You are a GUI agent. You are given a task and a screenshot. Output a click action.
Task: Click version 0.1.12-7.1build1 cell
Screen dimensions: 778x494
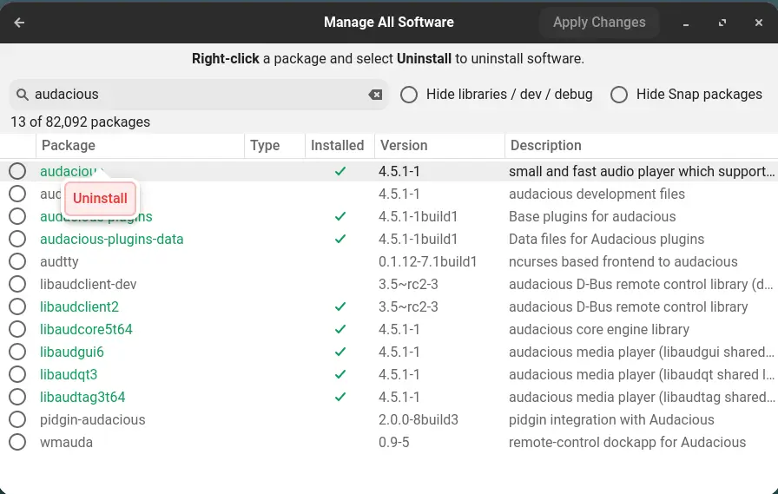click(428, 262)
